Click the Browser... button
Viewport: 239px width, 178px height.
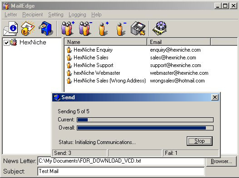pos(221,161)
